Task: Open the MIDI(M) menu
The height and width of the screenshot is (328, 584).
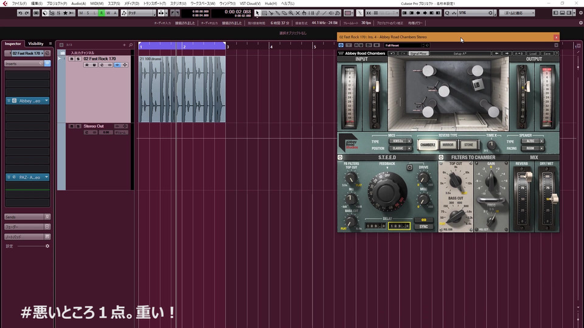Action: coord(97,4)
